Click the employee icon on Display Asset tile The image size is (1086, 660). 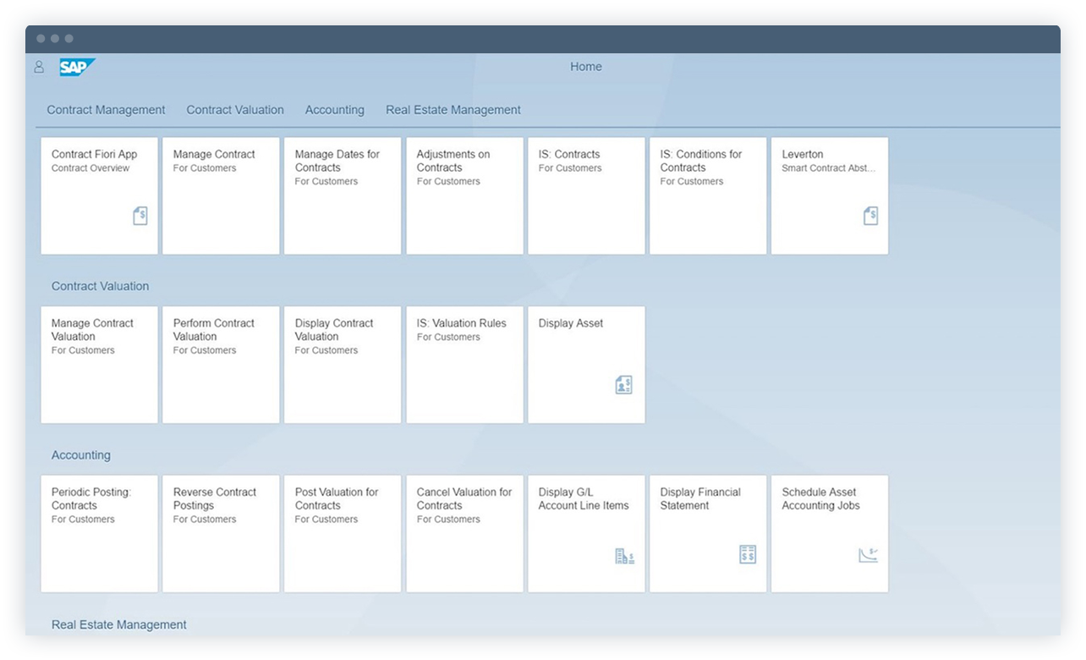(623, 385)
